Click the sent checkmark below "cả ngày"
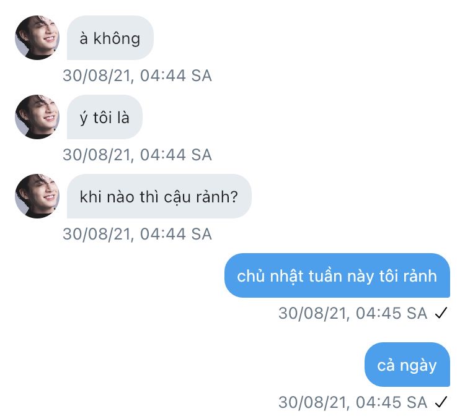 click(x=441, y=402)
